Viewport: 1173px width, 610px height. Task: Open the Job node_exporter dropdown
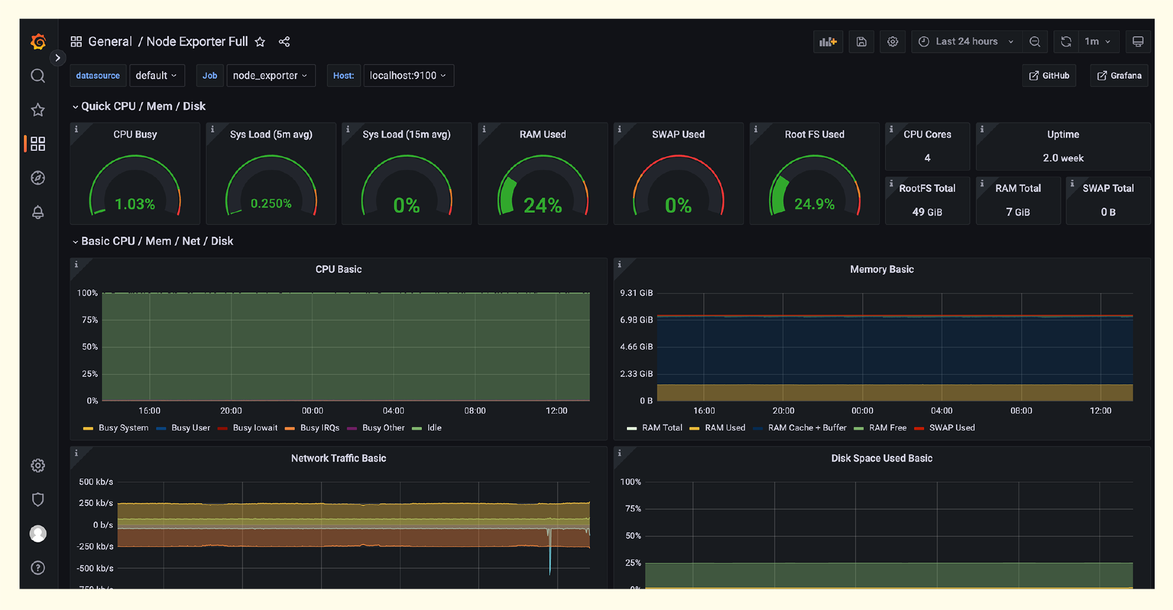(271, 76)
